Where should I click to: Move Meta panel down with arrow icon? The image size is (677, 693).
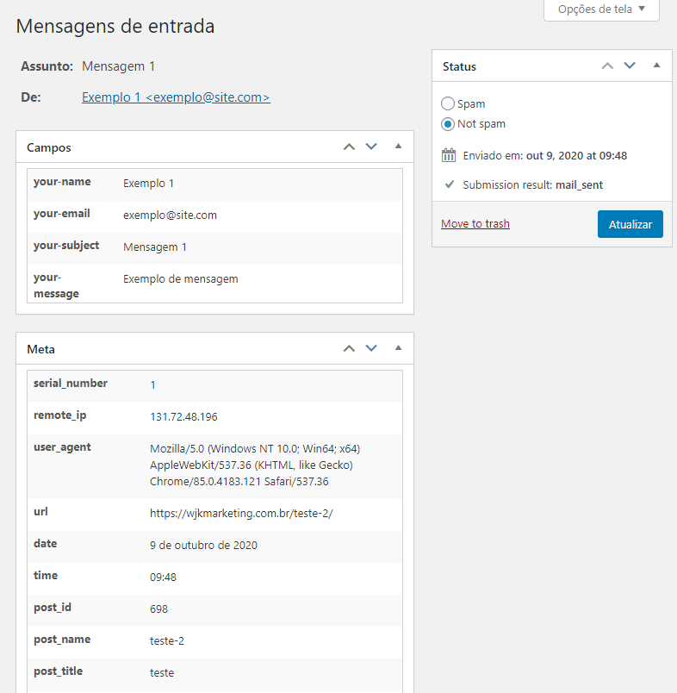pos(371,348)
